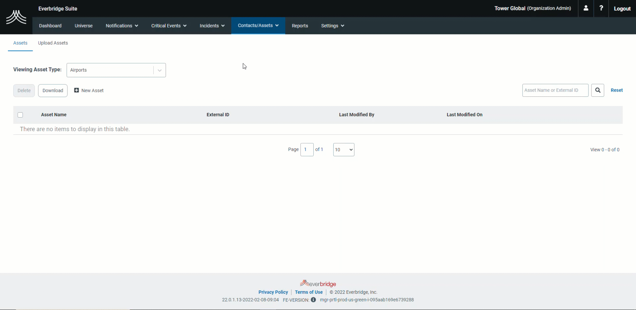Viewport: 636px width, 310px height.
Task: Click the Delete button
Action: 24,90
